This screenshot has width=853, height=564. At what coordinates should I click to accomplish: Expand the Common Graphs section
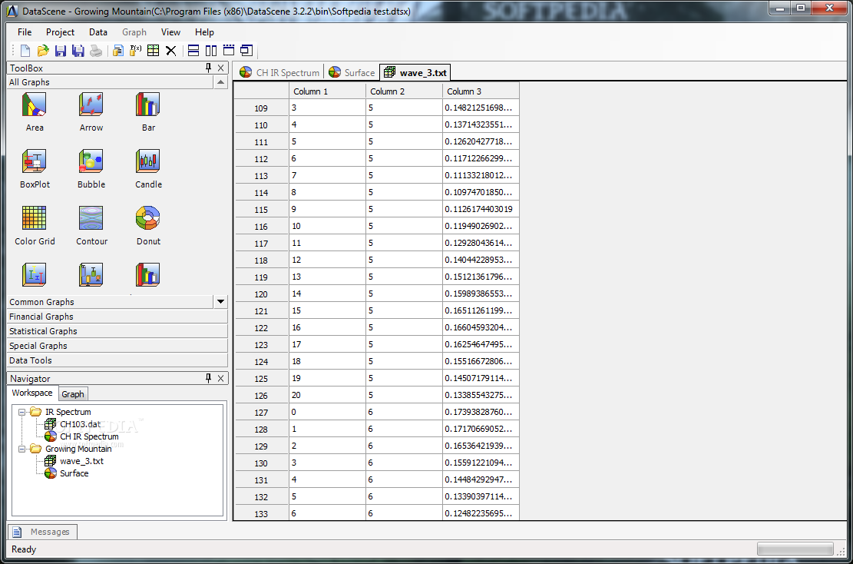click(x=111, y=302)
